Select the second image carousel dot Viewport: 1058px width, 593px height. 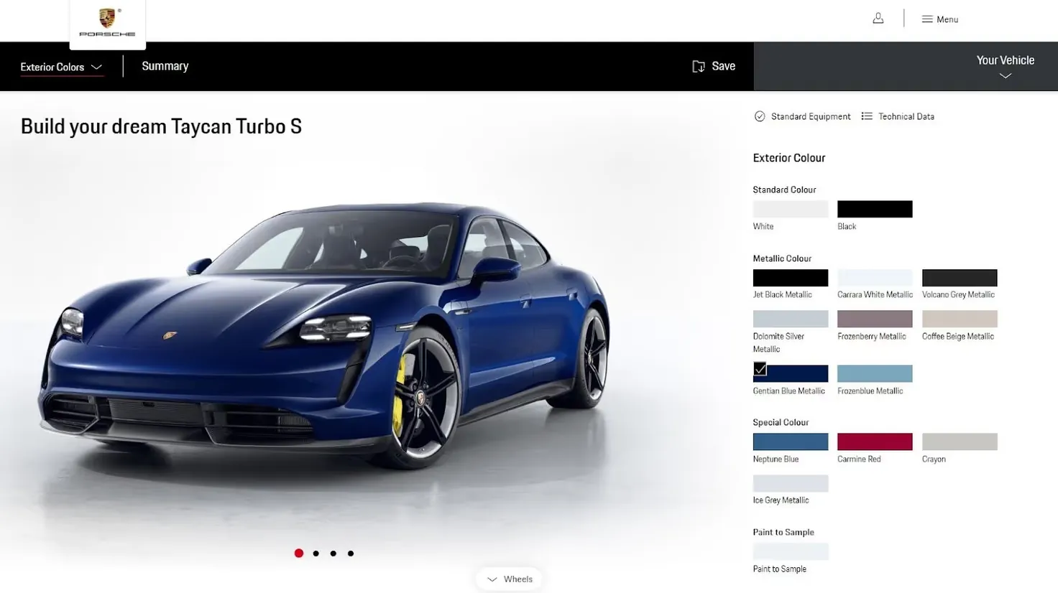[316, 554]
